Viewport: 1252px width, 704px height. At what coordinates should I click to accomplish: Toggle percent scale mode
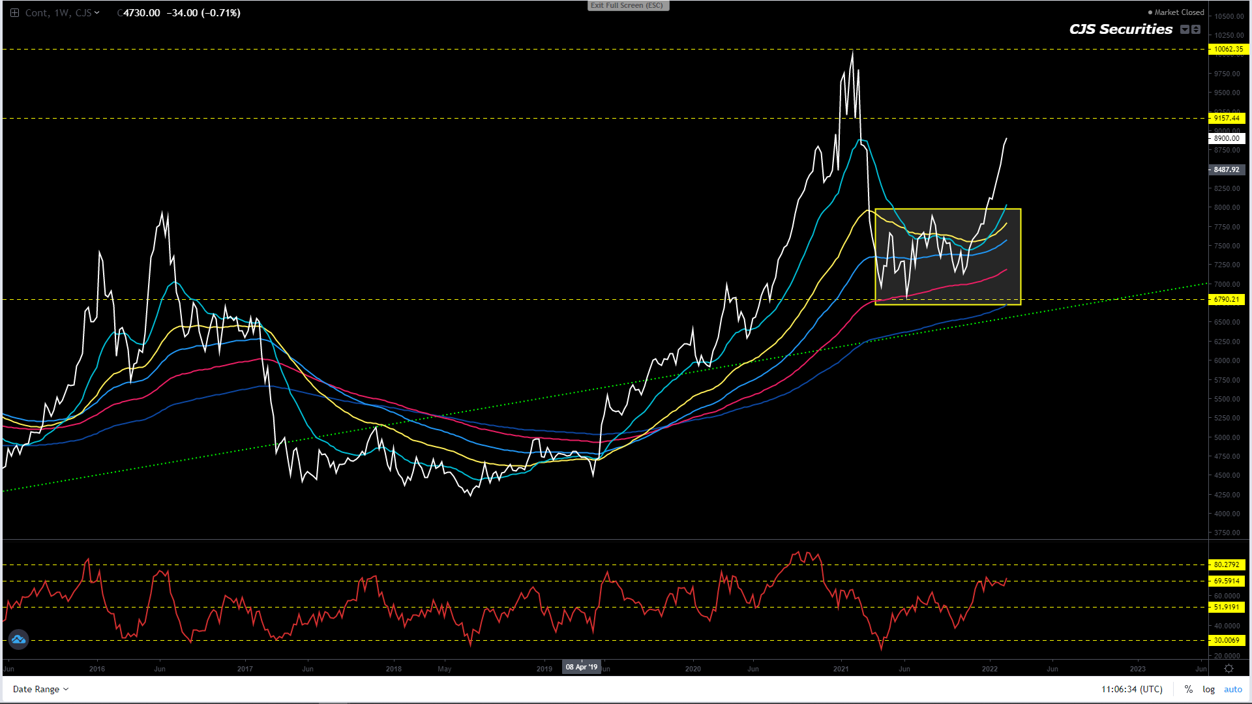click(x=1189, y=689)
